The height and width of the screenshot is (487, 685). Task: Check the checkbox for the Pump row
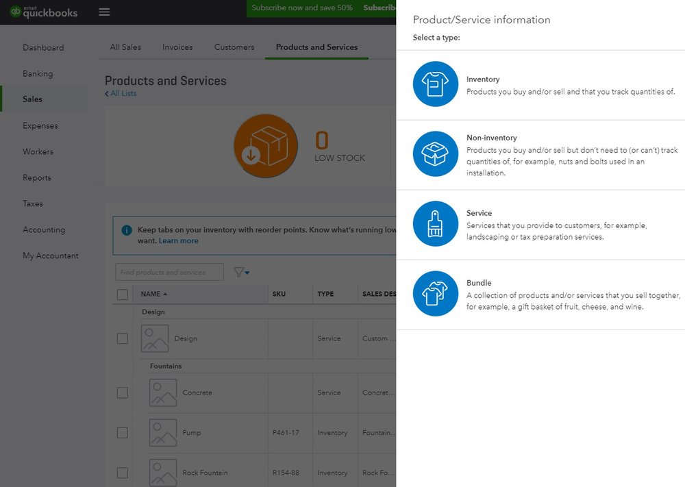pyautogui.click(x=123, y=433)
